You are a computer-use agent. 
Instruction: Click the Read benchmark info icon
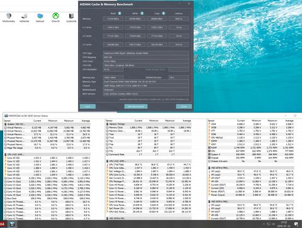(120, 13)
